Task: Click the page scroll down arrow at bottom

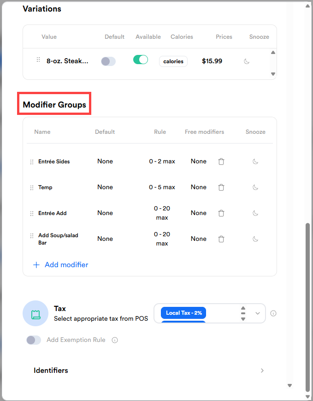Action: coord(307,397)
